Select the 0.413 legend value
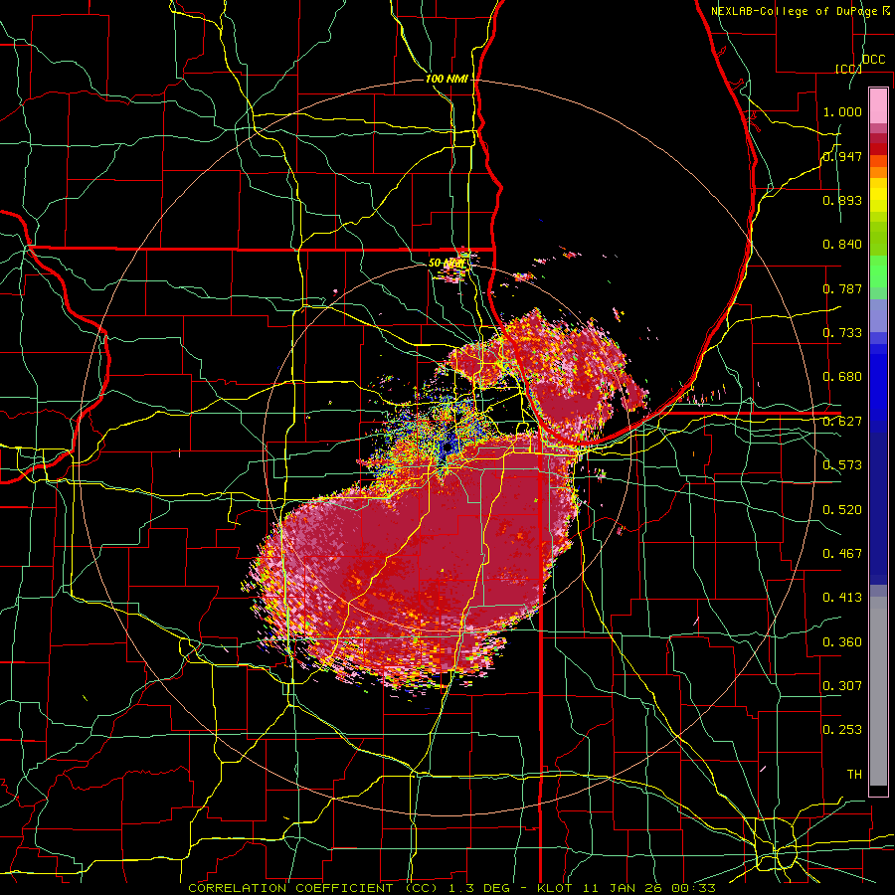 click(x=842, y=598)
